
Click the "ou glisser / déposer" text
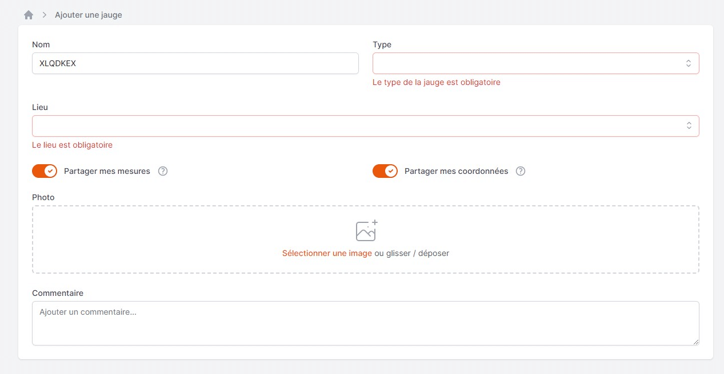(411, 253)
